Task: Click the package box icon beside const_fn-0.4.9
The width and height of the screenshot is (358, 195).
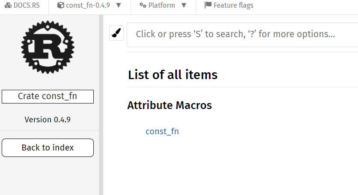Action: pyautogui.click(x=60, y=5)
